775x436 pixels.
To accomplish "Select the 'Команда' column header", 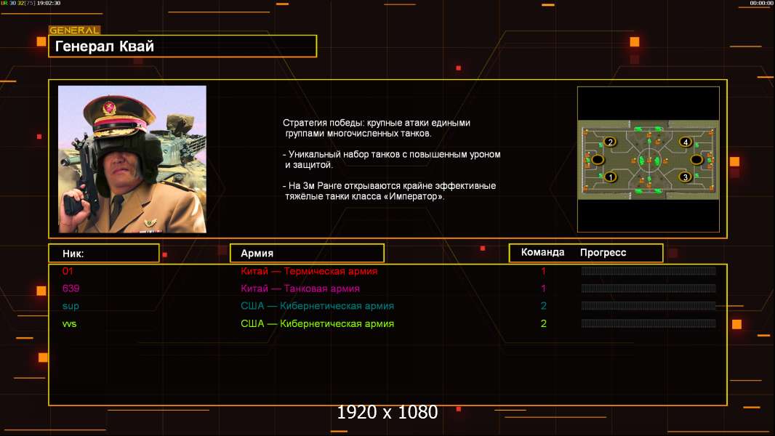I will 542,252.
